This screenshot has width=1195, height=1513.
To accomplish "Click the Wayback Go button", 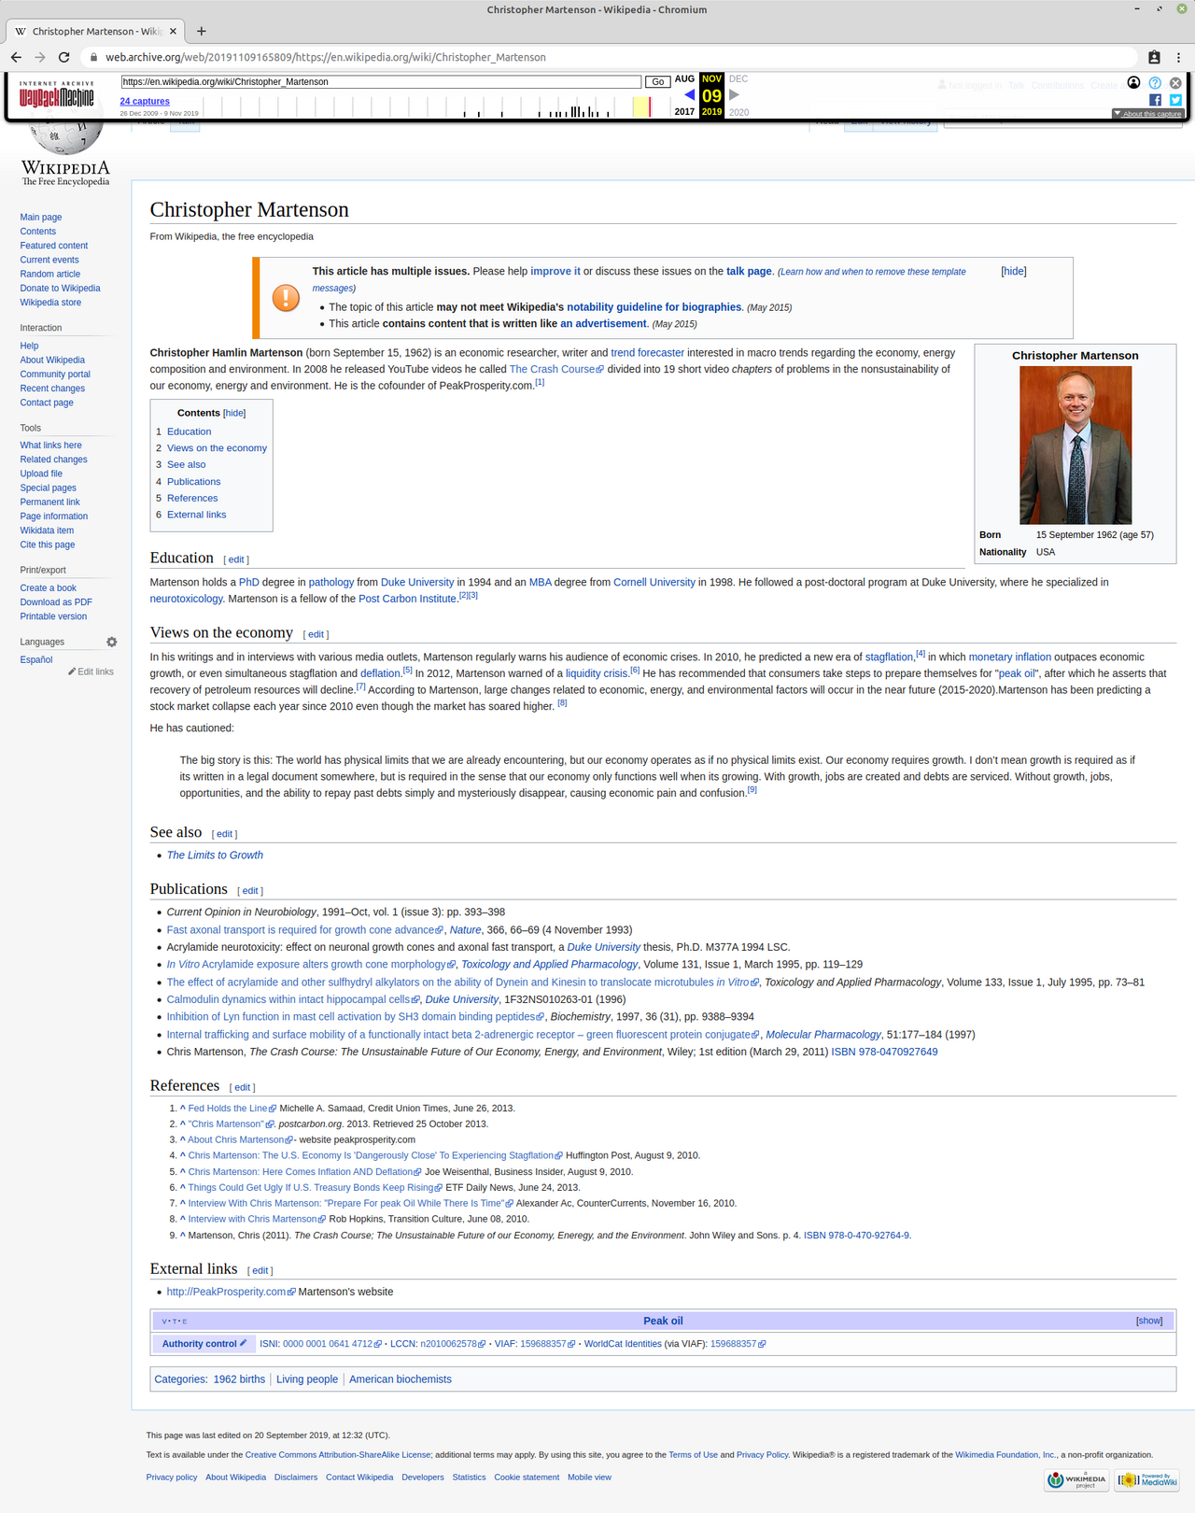I will point(658,82).
